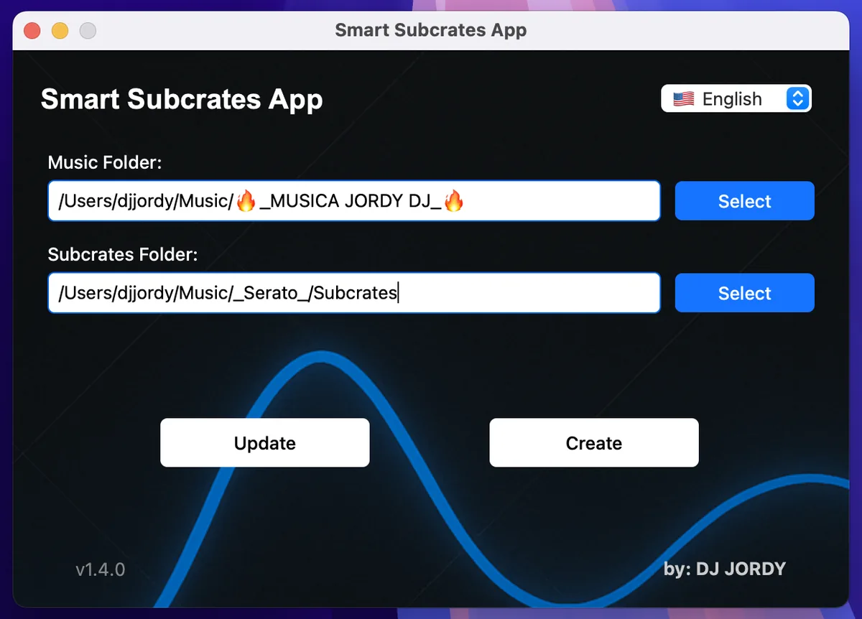Close the Smart Subcrates App window
Screen dimensions: 862x619
(32, 31)
